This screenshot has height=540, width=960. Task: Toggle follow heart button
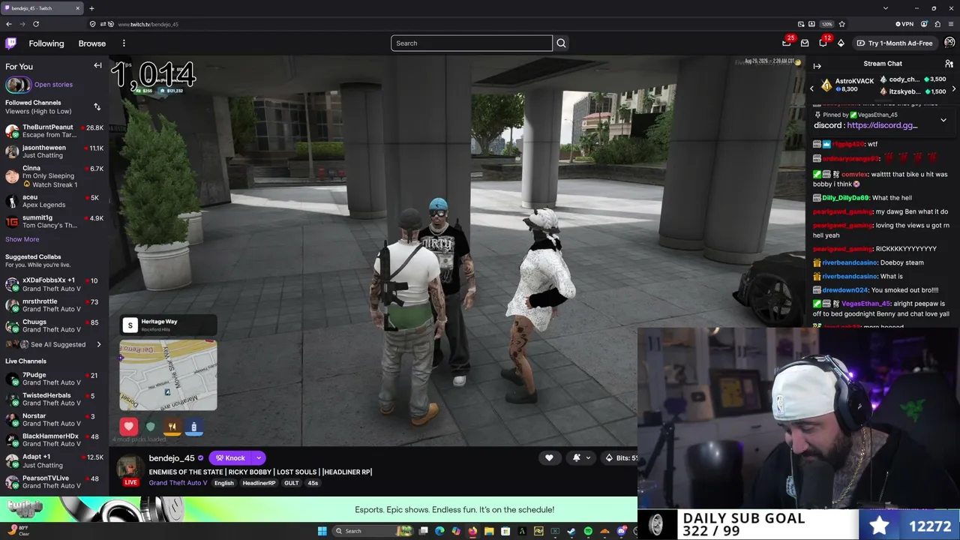tap(549, 458)
